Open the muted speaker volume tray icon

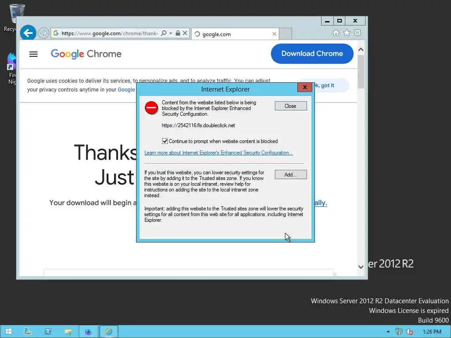coord(409,331)
